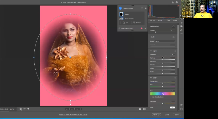Open the Preset dropdown
This screenshot has height=119, width=218.
[165, 41]
